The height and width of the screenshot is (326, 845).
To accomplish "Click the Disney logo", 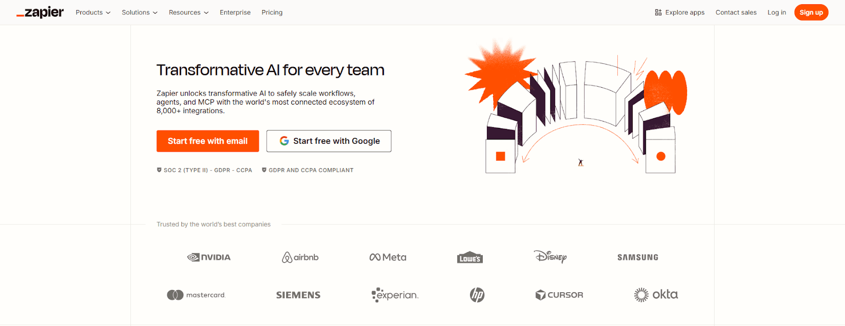I will click(550, 257).
